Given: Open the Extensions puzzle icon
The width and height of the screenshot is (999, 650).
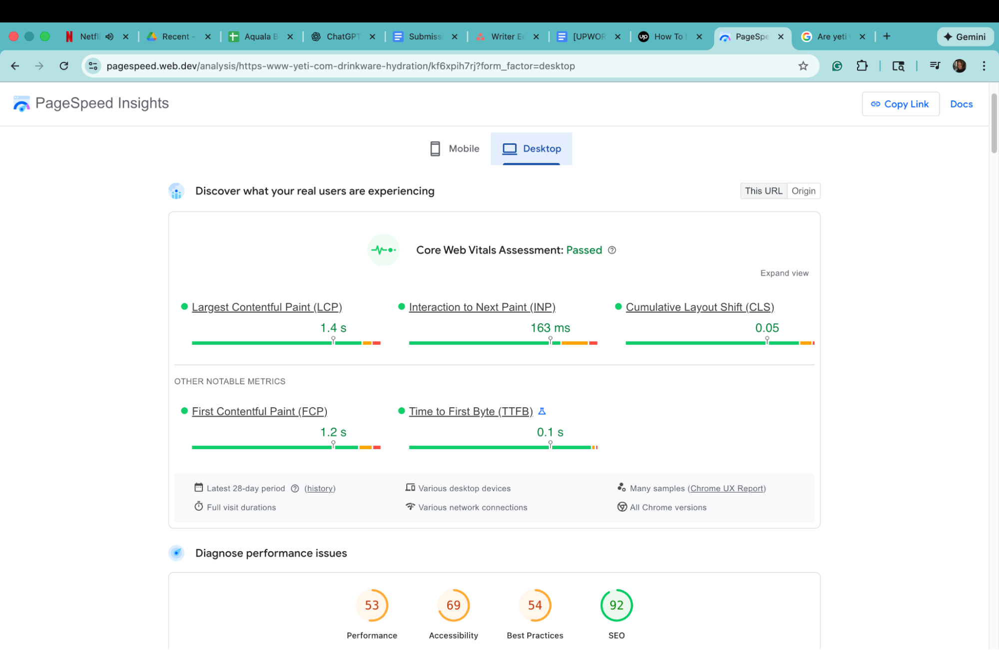Looking at the screenshot, I should (x=862, y=66).
